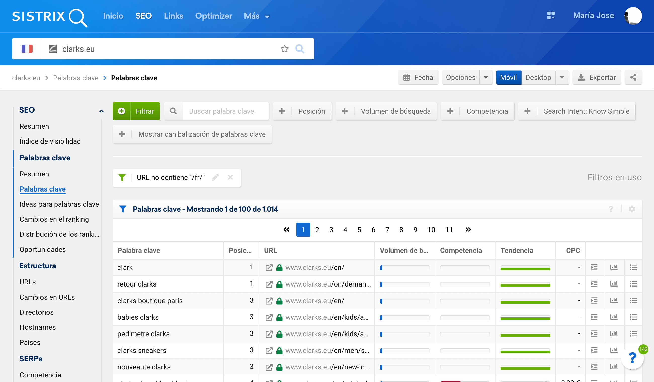Click the magnifier search icon beside clarks.eu
The image size is (654, 382).
coord(300,49)
